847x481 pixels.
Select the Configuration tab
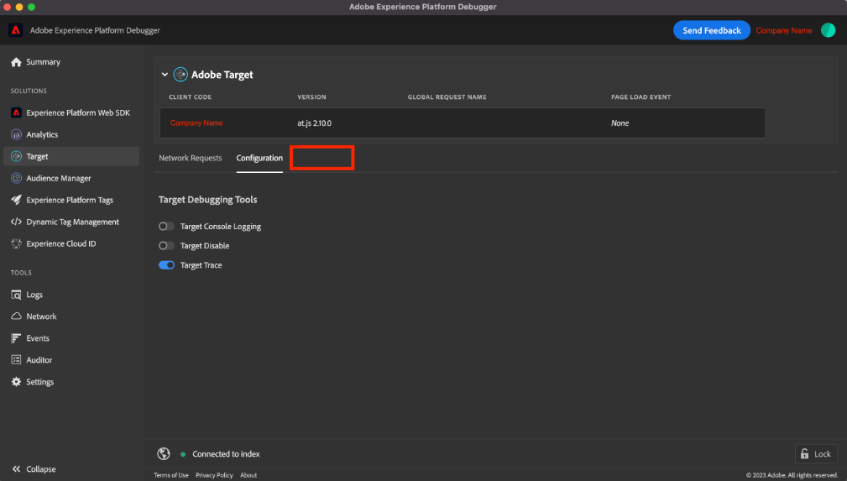coord(259,158)
